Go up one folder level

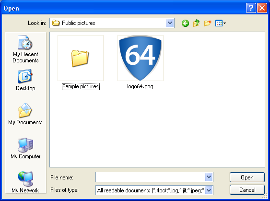197,23
